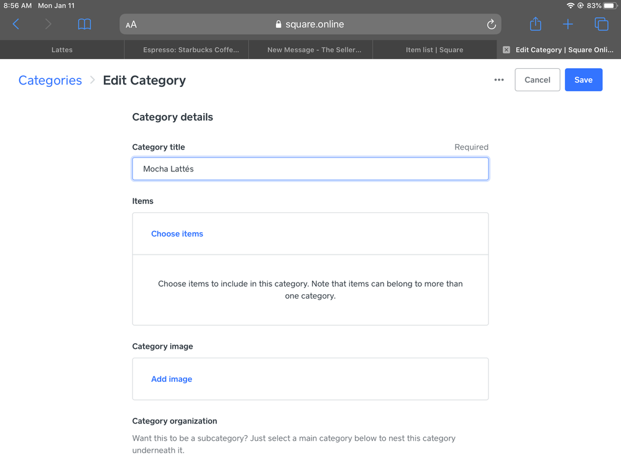The width and height of the screenshot is (621, 465).
Task: Click the Choose items link
Action: click(x=177, y=234)
